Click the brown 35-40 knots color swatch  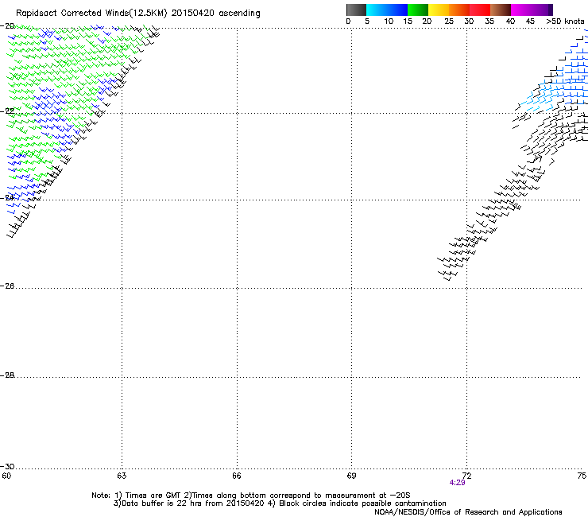501,10
